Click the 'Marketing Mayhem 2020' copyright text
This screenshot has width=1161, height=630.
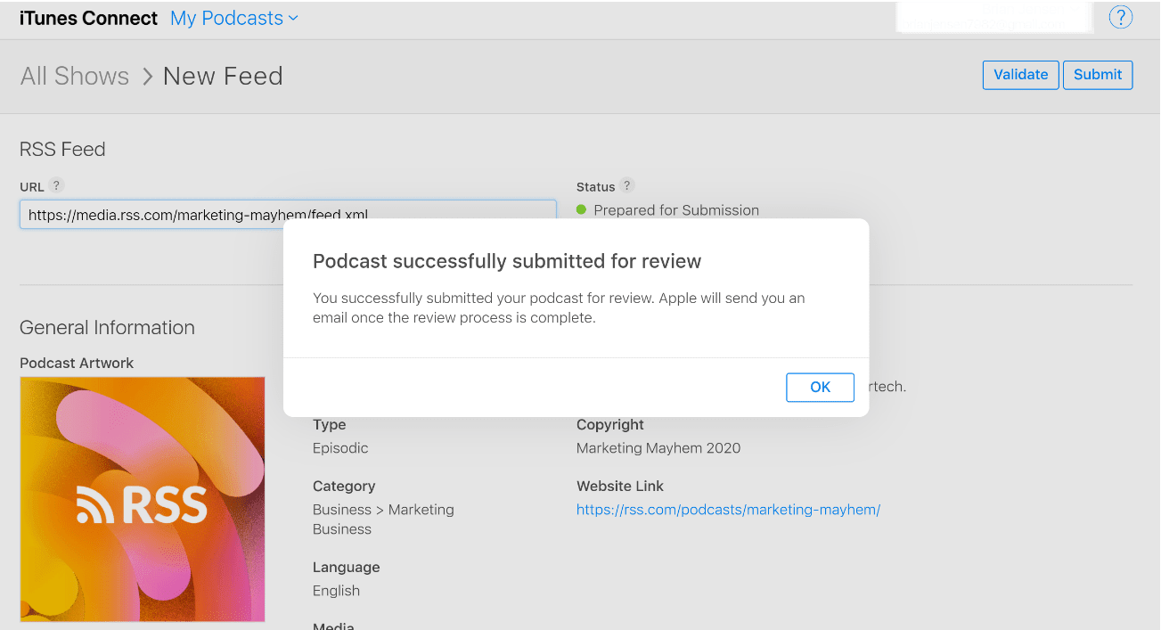(658, 448)
